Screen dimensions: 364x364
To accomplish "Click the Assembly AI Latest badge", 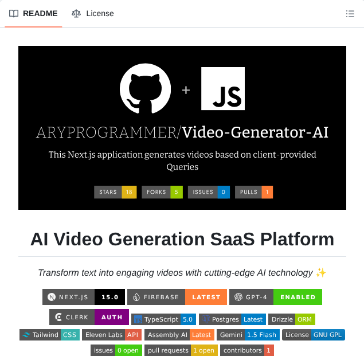I will (x=179, y=335).
